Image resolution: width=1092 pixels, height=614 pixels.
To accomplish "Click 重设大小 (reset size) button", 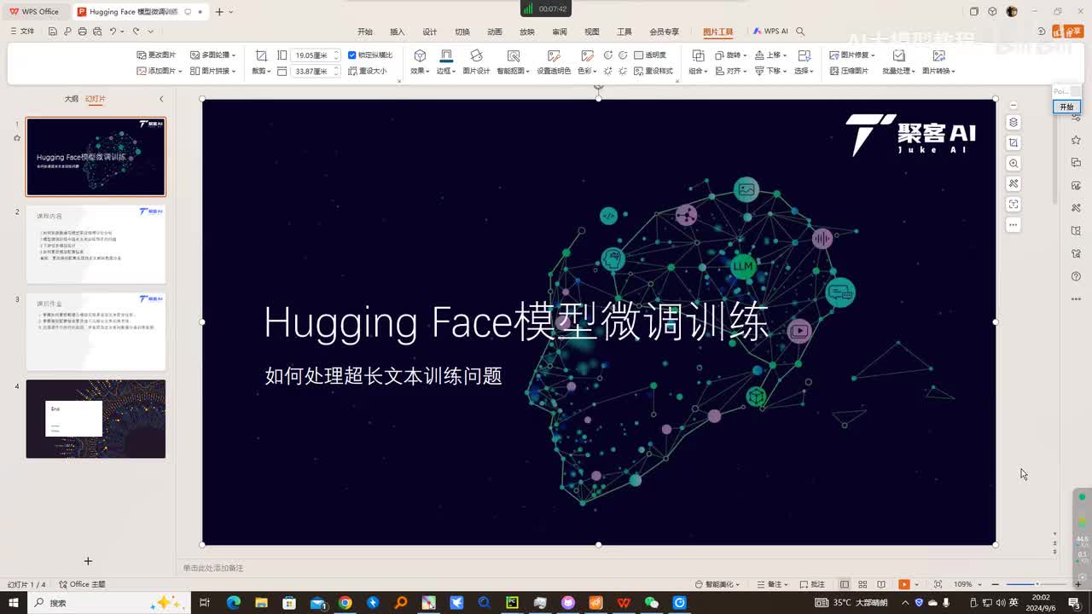I will pyautogui.click(x=367, y=71).
